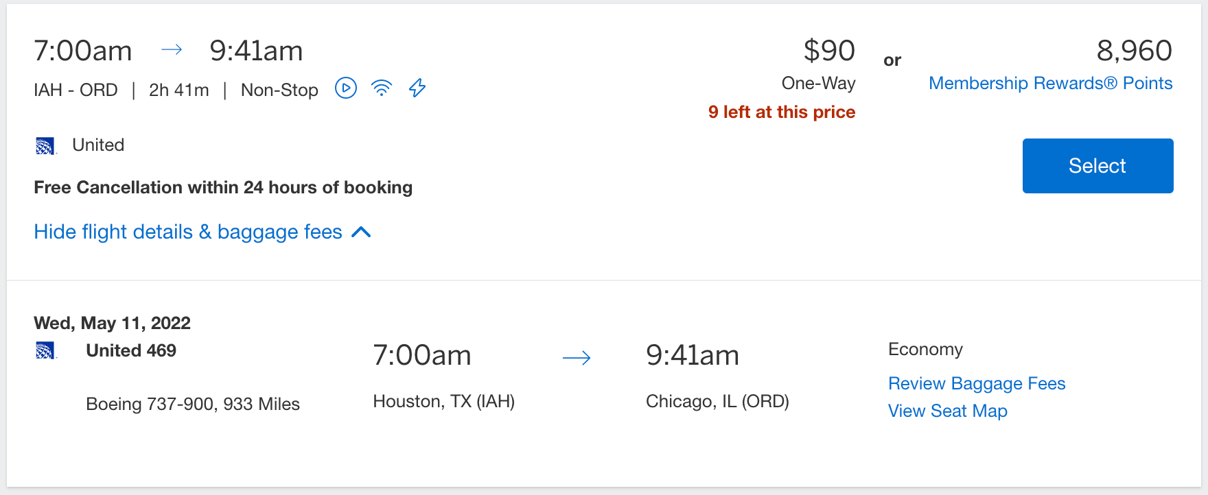Click the IAH - ORD route label
This screenshot has height=495, width=1208.
75,89
